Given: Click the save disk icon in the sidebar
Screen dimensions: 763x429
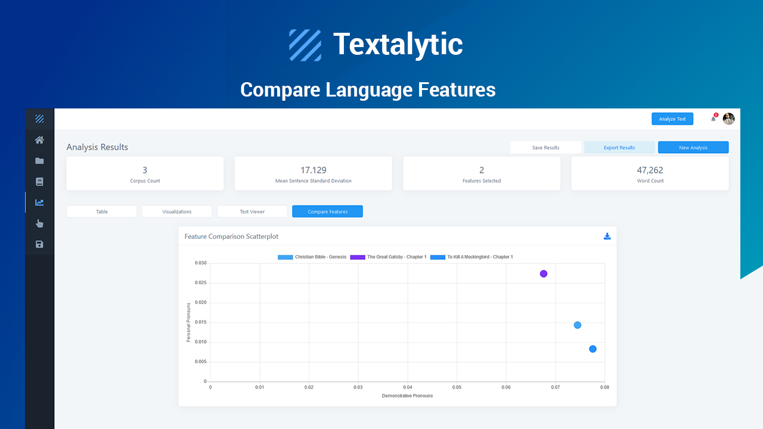Looking at the screenshot, I should pyautogui.click(x=39, y=244).
